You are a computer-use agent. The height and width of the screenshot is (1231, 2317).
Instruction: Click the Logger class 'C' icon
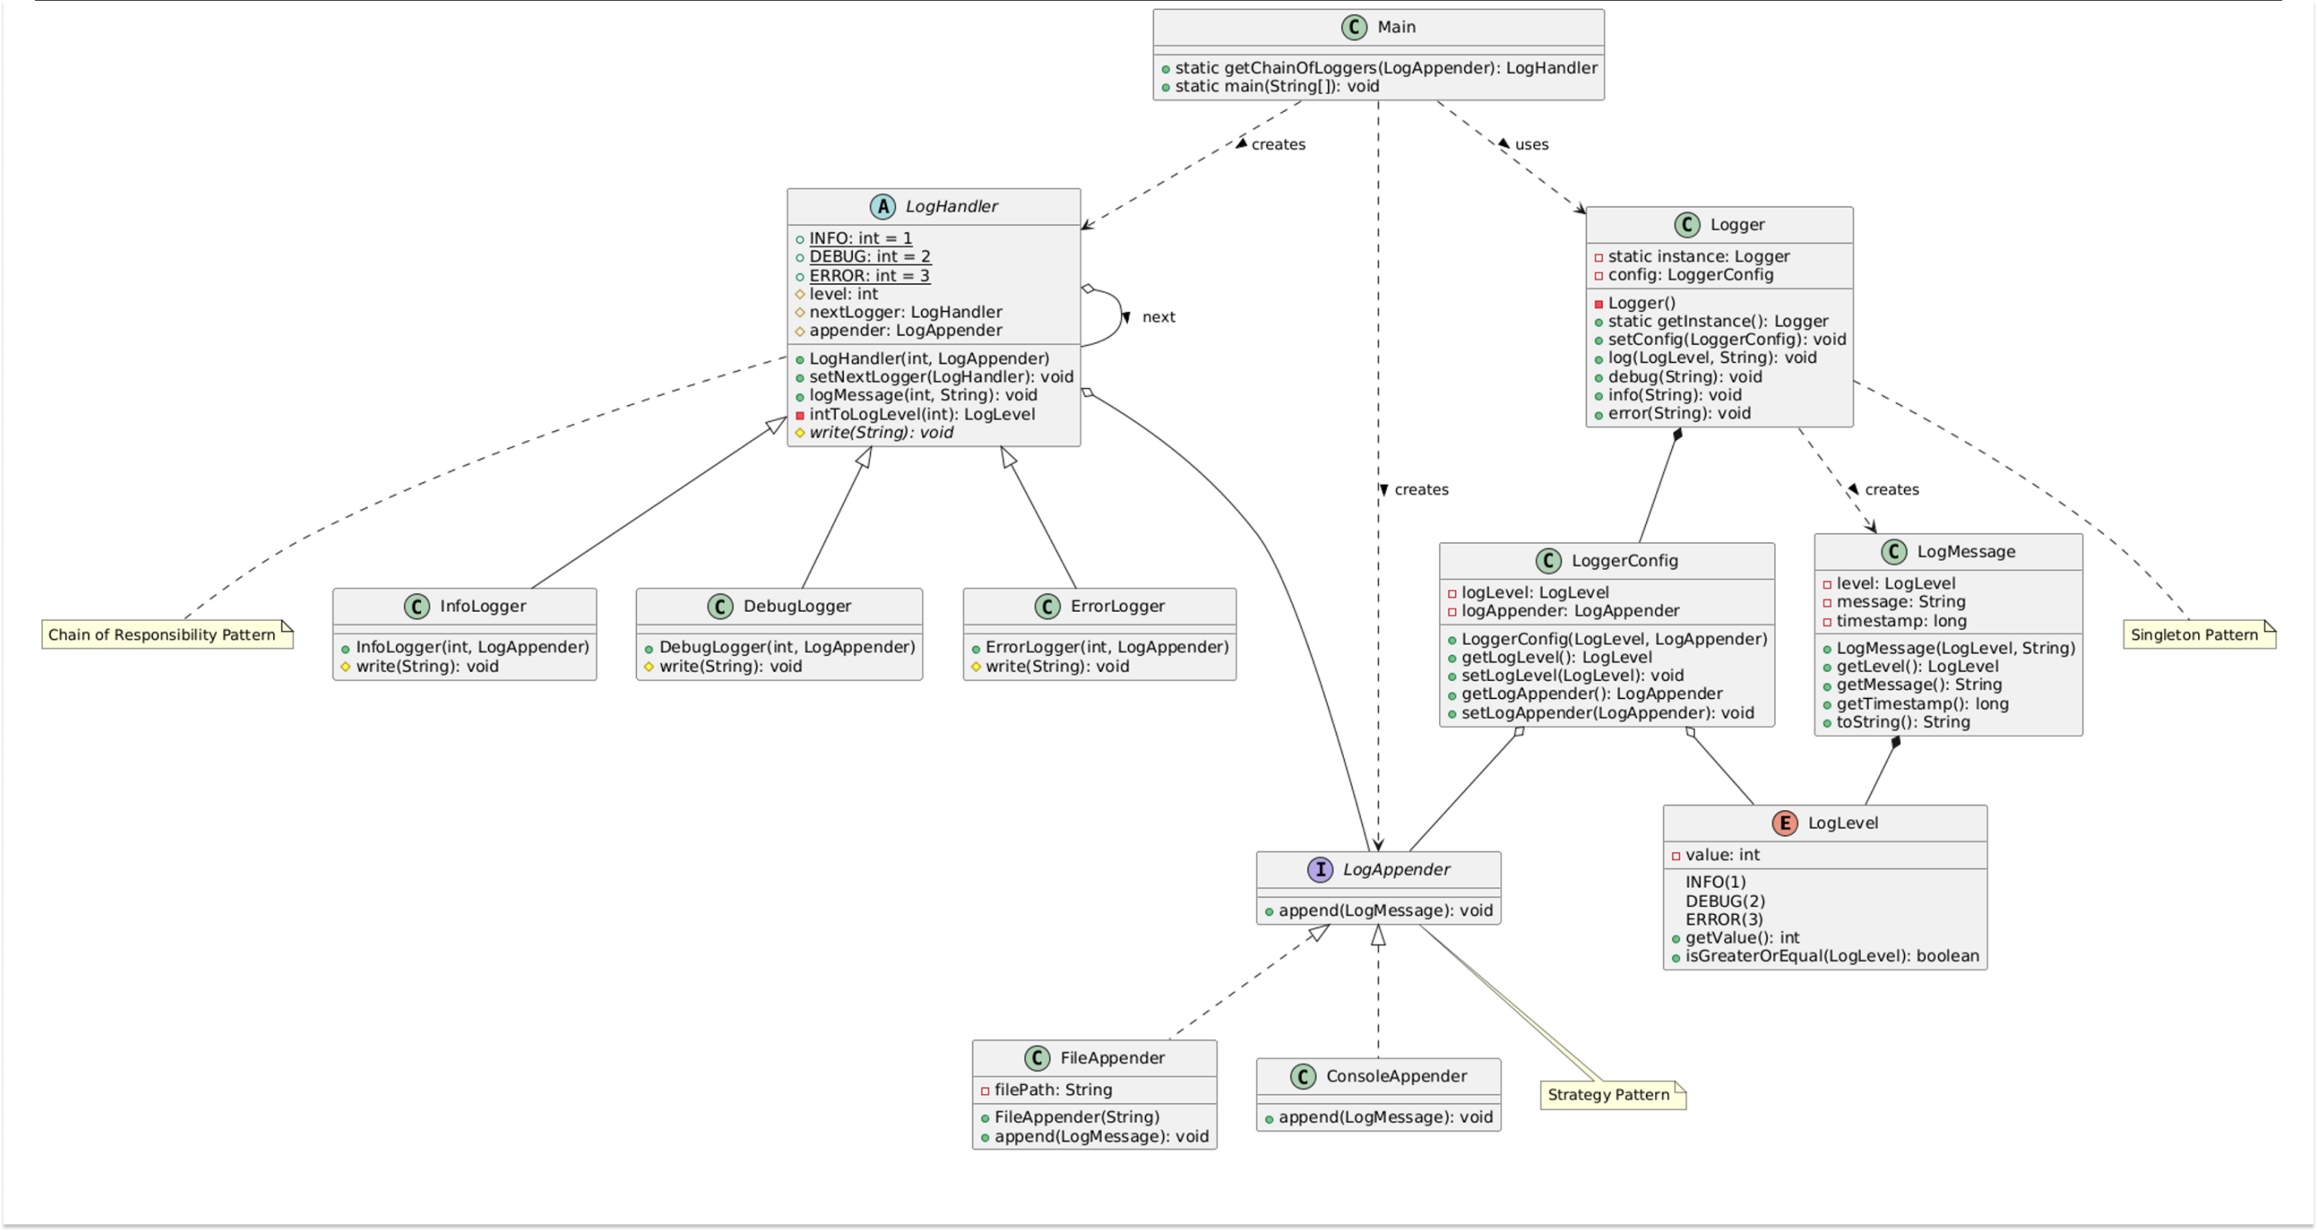(1687, 225)
